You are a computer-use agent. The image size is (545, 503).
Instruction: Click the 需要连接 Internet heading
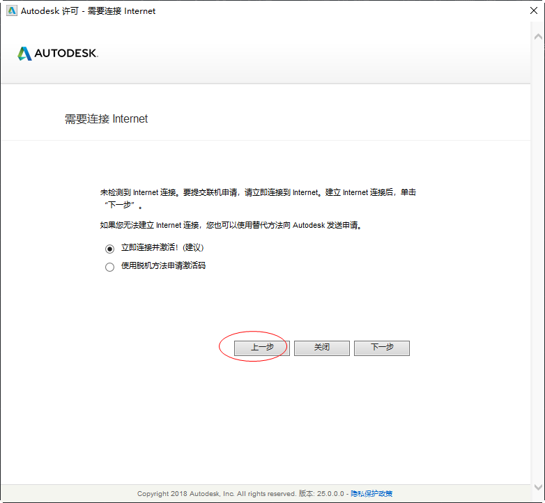tap(107, 119)
